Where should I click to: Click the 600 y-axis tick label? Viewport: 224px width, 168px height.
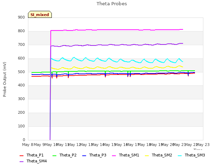21,58
